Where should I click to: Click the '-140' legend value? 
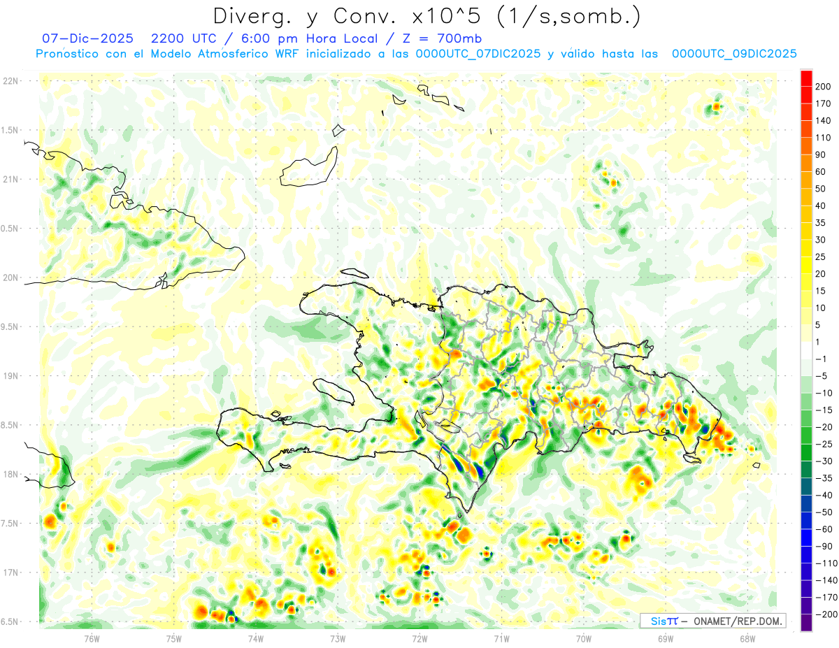point(827,580)
